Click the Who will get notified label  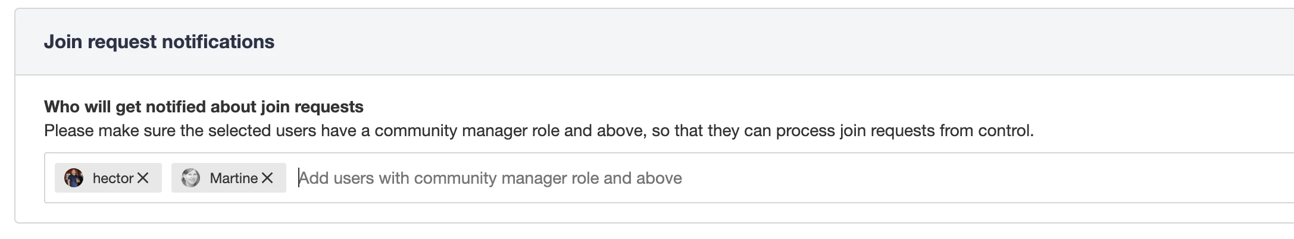click(x=204, y=107)
